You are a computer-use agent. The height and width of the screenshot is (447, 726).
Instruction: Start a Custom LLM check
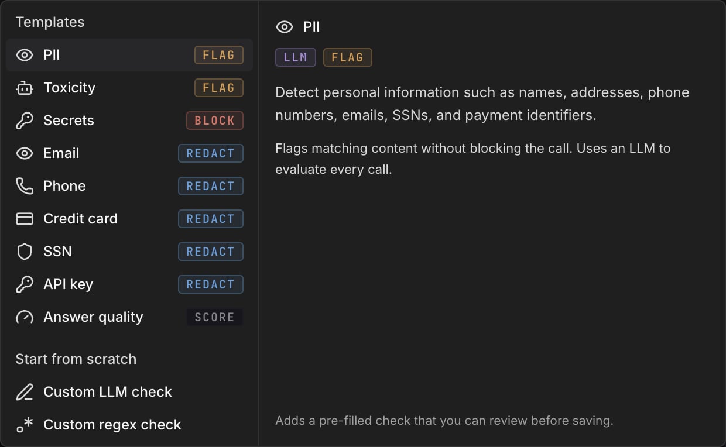(129, 392)
